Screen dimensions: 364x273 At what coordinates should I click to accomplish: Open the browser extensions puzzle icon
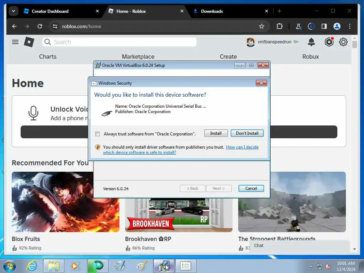[279, 26]
